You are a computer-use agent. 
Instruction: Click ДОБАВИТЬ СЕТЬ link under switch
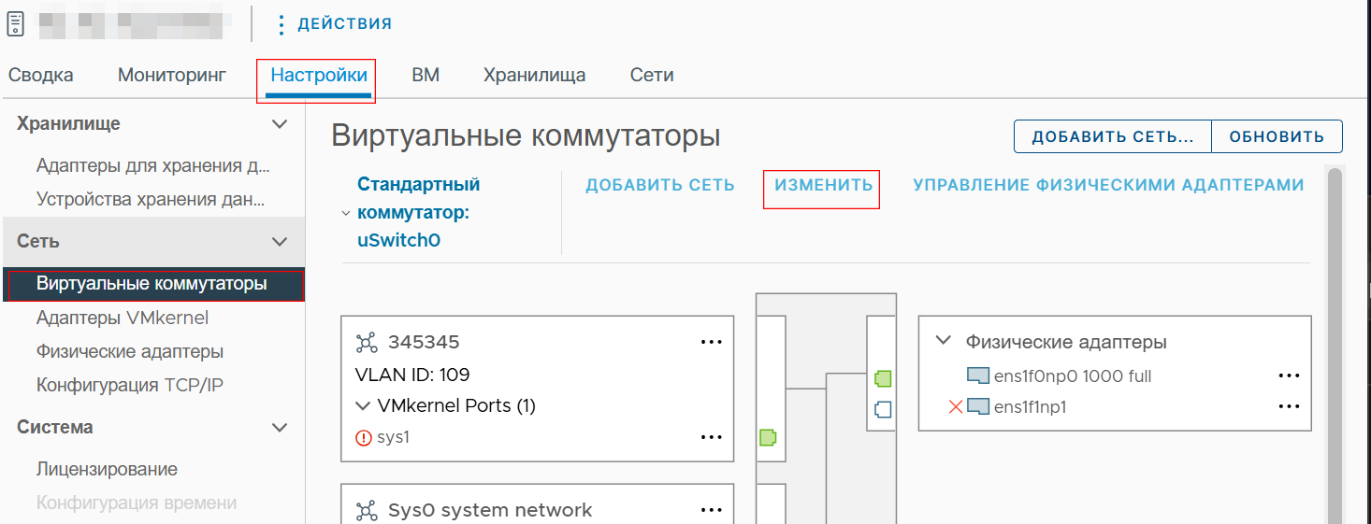pyautogui.click(x=660, y=185)
